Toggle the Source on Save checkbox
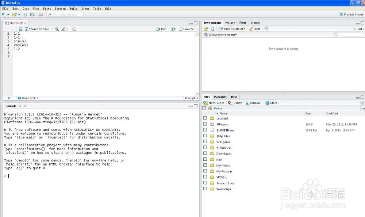Screen dimensions: 365x217 click(27, 29)
